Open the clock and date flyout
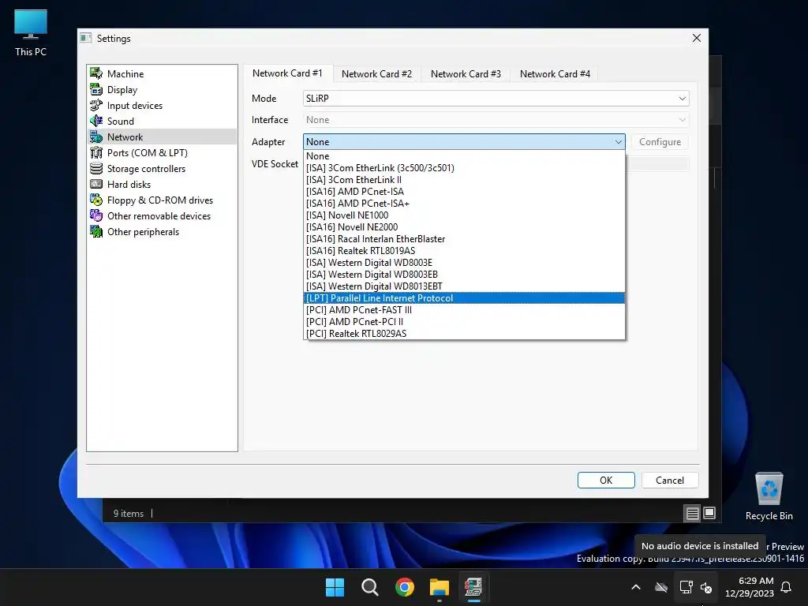808x606 pixels. [750, 587]
